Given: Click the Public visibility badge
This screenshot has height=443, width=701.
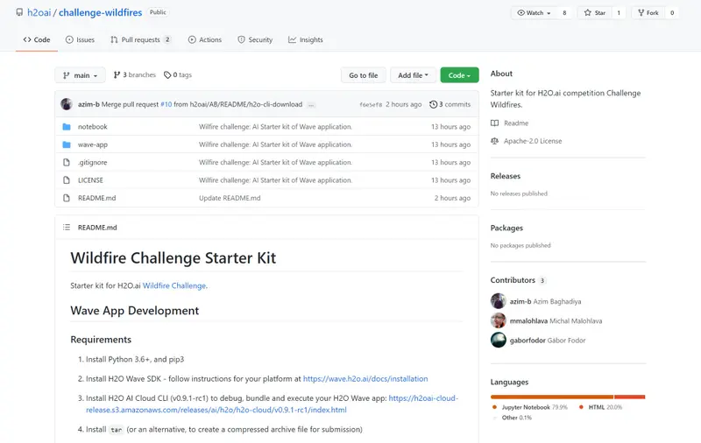Looking at the screenshot, I should 158,12.
